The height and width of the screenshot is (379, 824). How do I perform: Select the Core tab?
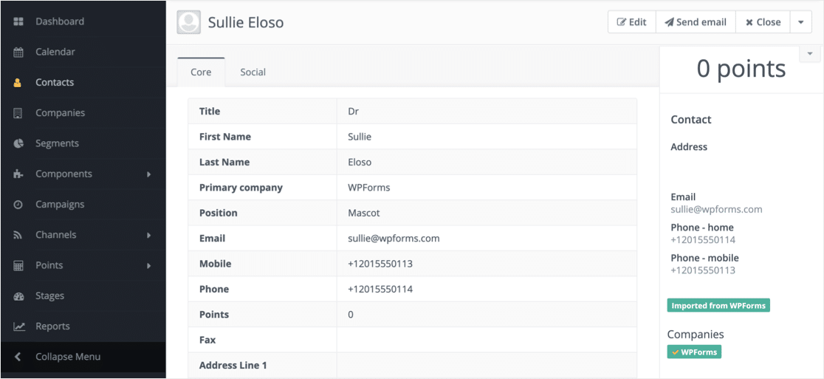pyautogui.click(x=201, y=72)
